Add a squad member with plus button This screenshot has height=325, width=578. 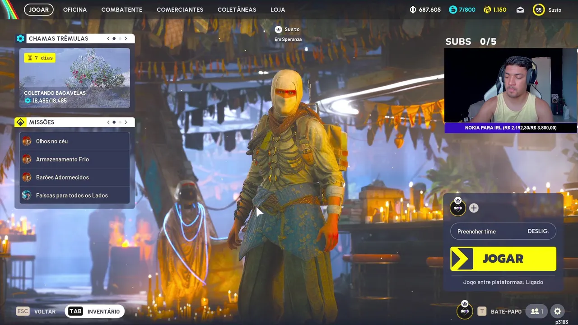click(x=474, y=208)
